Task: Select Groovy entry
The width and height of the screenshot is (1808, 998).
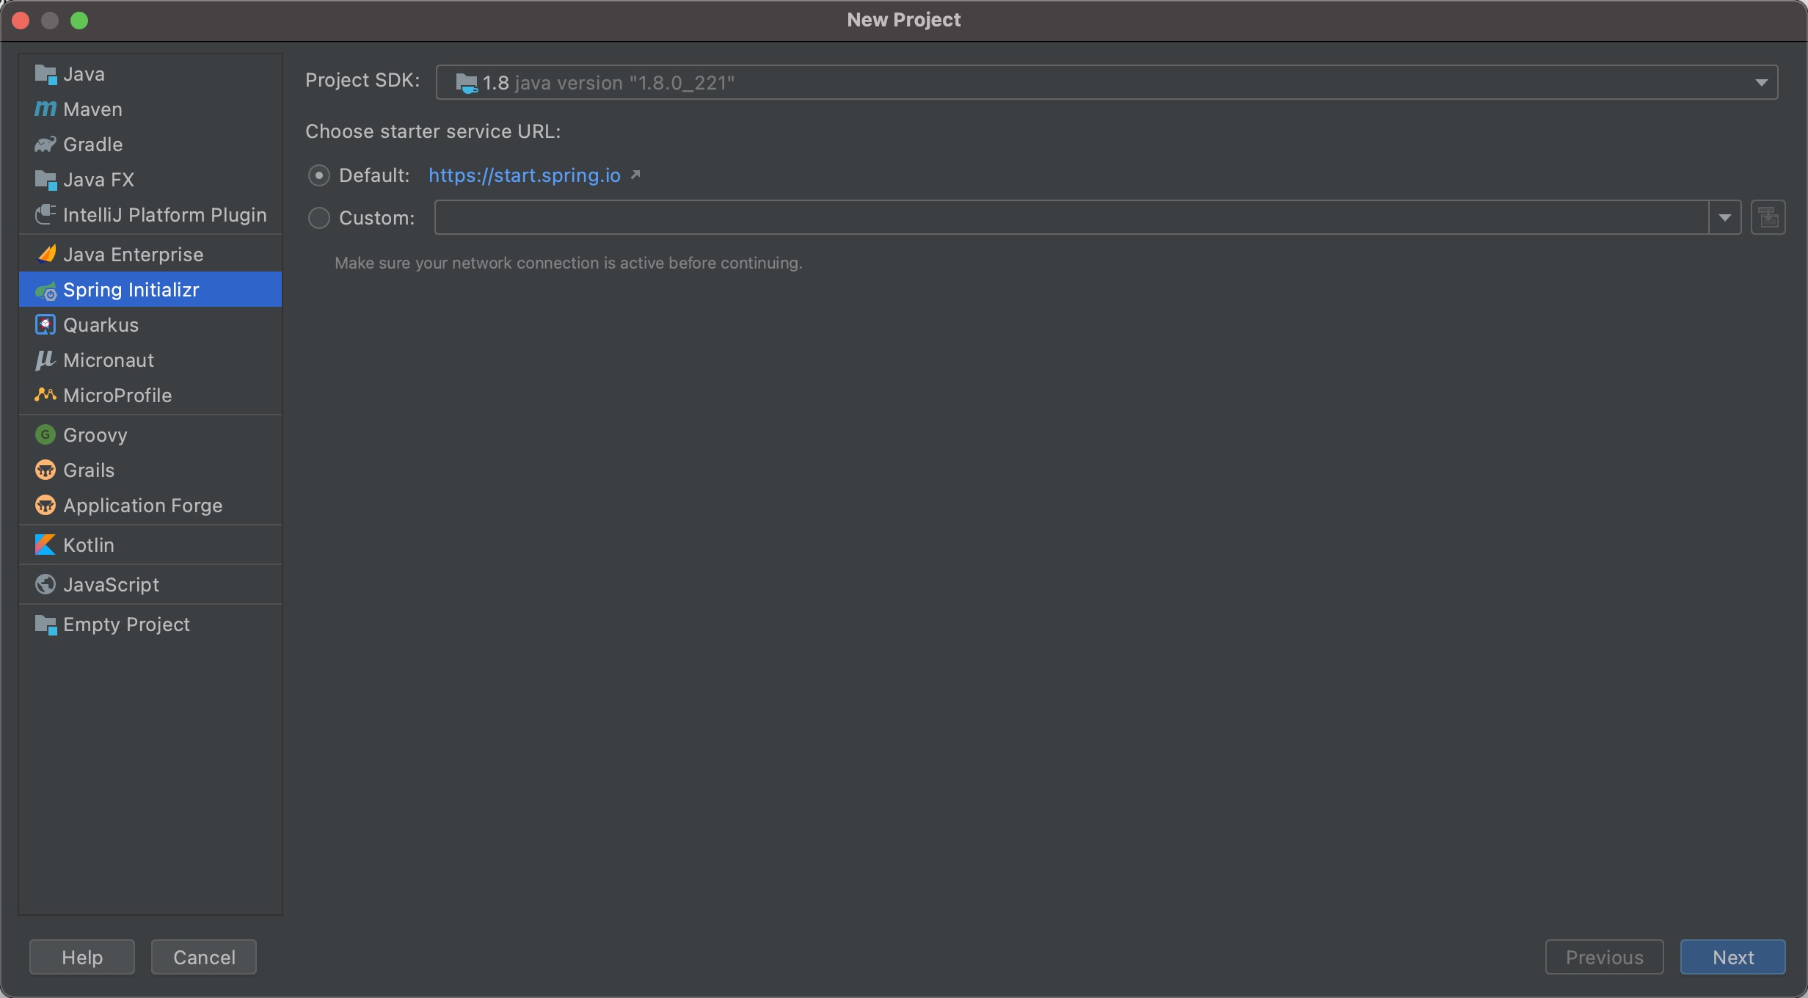Action: [x=150, y=435]
